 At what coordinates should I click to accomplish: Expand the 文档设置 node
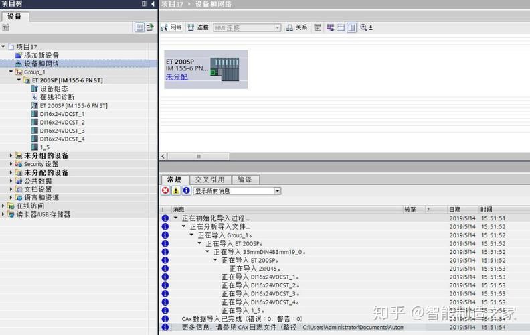click(x=11, y=189)
